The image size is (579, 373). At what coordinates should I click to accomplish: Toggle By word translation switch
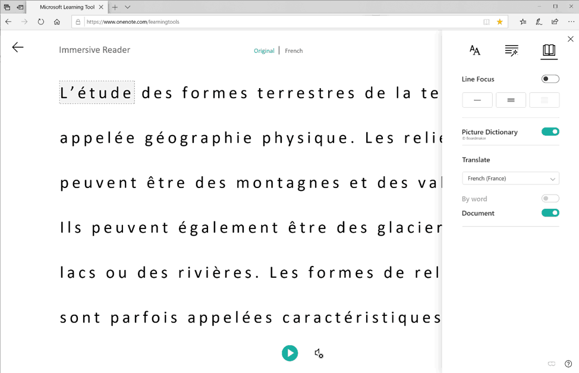point(550,199)
